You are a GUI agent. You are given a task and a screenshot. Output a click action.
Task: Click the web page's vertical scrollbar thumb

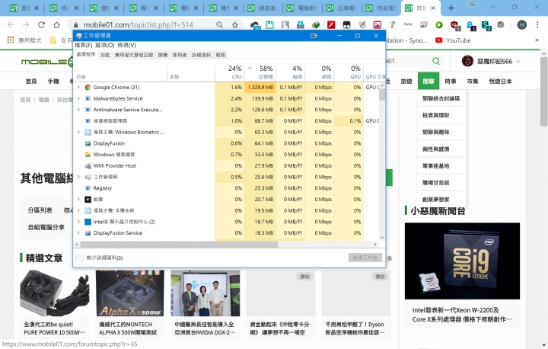click(543, 91)
